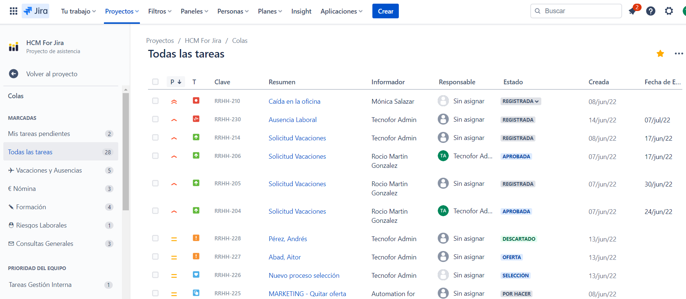
Task: Check the box for RRHH-230
Action: pos(155,119)
